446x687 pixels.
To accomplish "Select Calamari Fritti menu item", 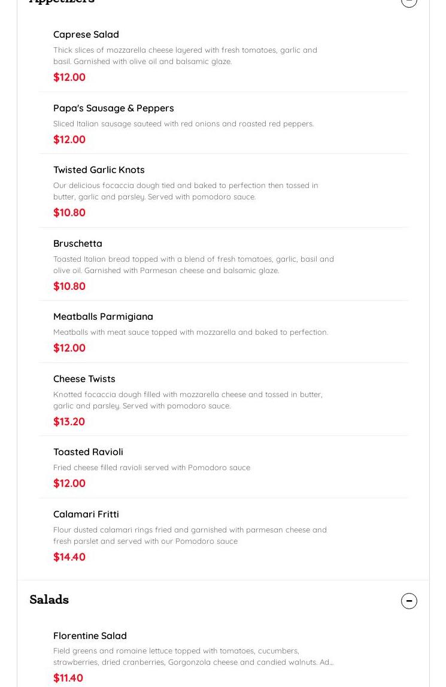I will [86, 515].
